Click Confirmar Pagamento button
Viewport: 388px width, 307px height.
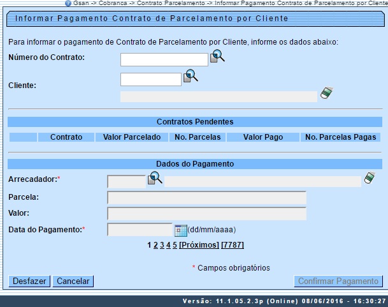338,281
